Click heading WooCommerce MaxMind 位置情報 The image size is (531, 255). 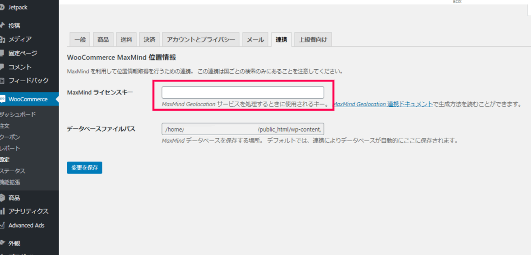(x=121, y=58)
